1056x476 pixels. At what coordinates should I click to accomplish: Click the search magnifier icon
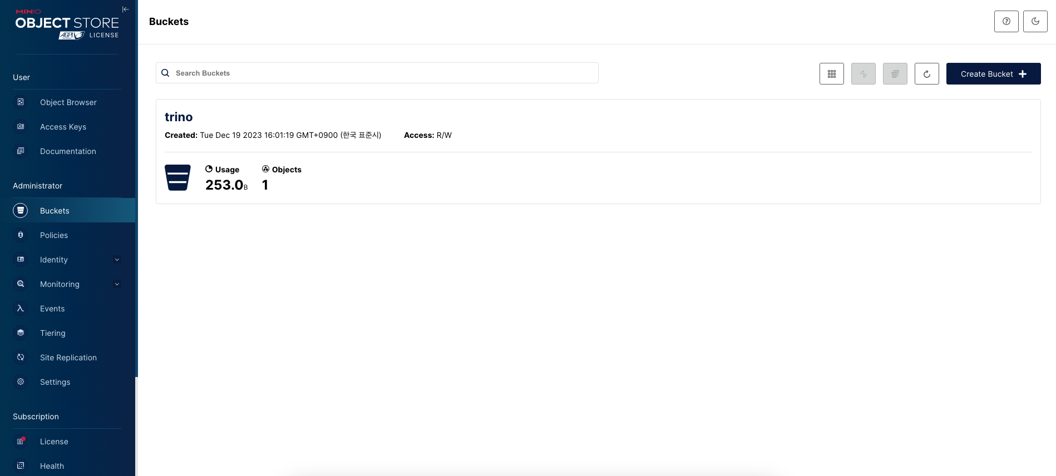coord(165,73)
